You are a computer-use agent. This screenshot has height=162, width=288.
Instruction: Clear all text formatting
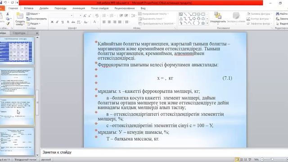pyautogui.click(x=97, y=16)
